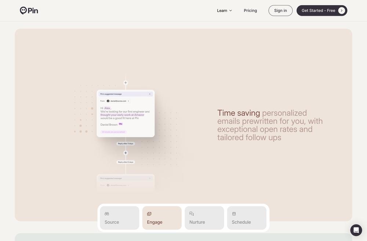Click the Pin badge beside Daniel Brown
This screenshot has height=241, width=367.
pyautogui.click(x=121, y=124)
